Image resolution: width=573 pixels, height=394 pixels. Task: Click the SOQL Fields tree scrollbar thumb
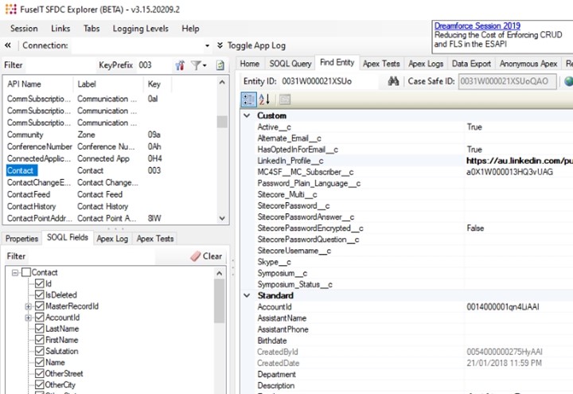[x=220, y=301]
